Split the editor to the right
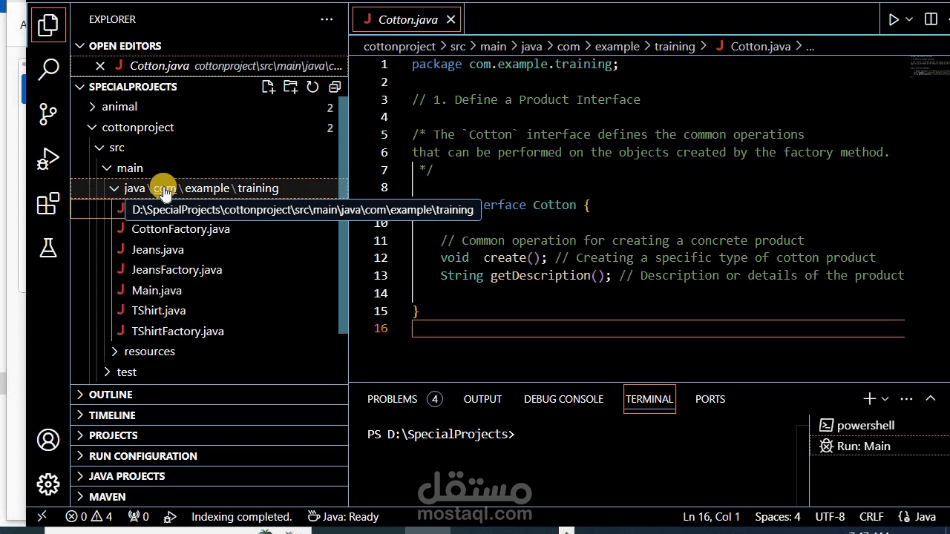 pyautogui.click(x=931, y=19)
